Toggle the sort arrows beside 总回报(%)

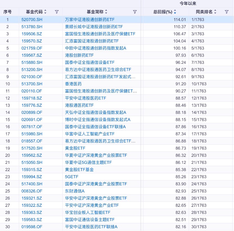pos(175,12)
